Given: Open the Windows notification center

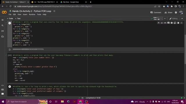Looking at the screenshot, I should pos(182,102).
